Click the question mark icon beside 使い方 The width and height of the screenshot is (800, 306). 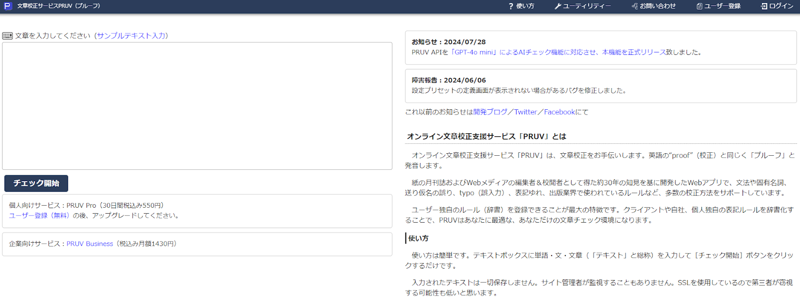[x=511, y=6]
